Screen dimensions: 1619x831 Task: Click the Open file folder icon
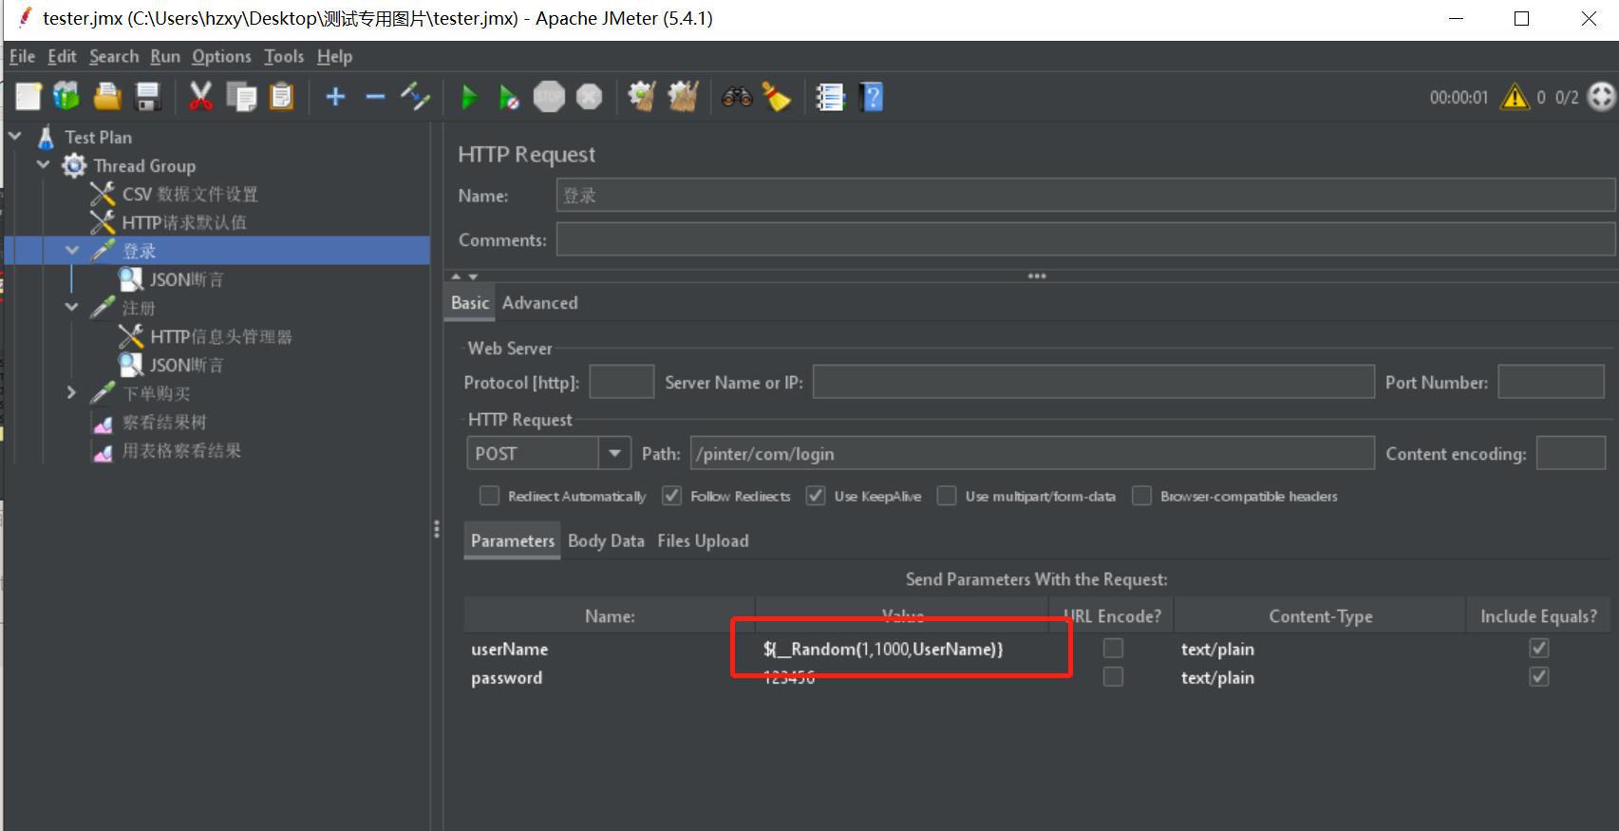107,97
